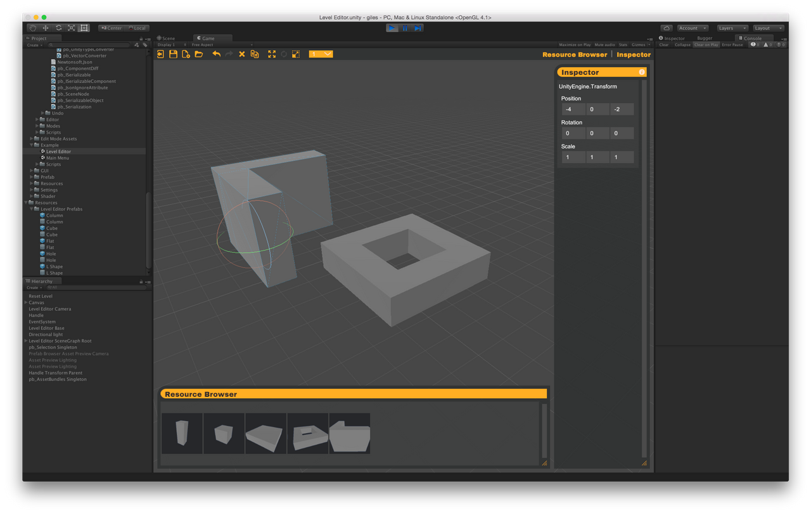Image resolution: width=811 pixels, height=513 pixels.
Task: Open the Layers dropdown
Action: pyautogui.click(x=732, y=28)
